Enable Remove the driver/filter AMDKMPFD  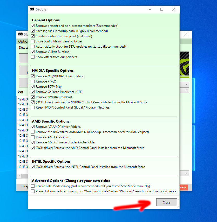pos(33,132)
